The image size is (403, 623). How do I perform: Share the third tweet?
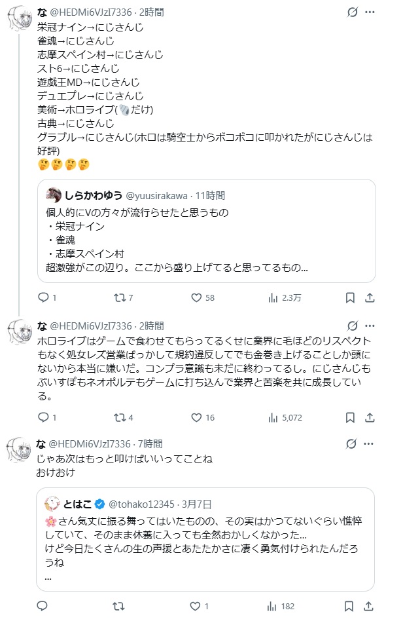[x=370, y=607]
